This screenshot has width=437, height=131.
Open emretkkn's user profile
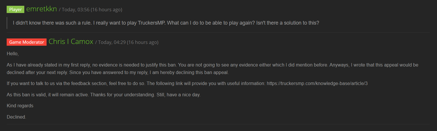pyautogui.click(x=41, y=9)
